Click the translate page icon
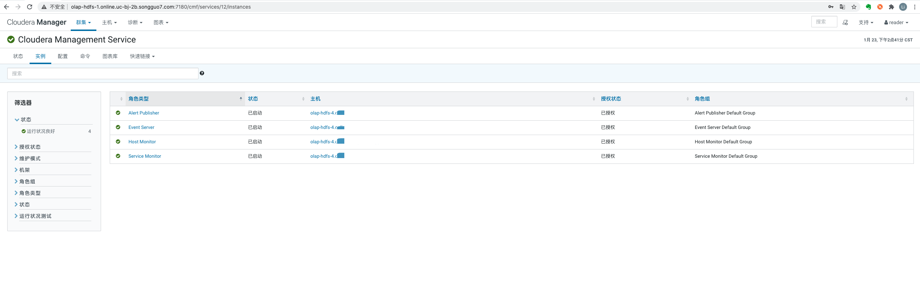920x287 pixels. (842, 7)
